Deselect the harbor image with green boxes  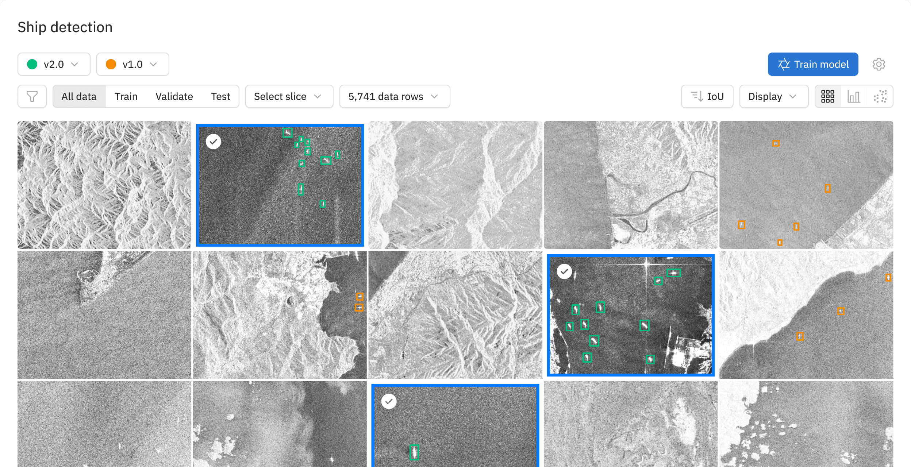coord(564,271)
